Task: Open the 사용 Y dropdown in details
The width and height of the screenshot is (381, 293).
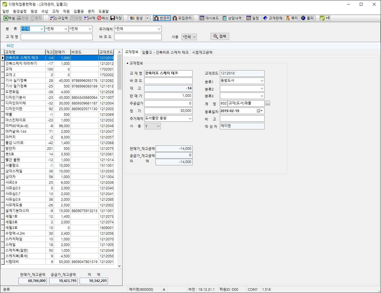Action: click(x=158, y=126)
